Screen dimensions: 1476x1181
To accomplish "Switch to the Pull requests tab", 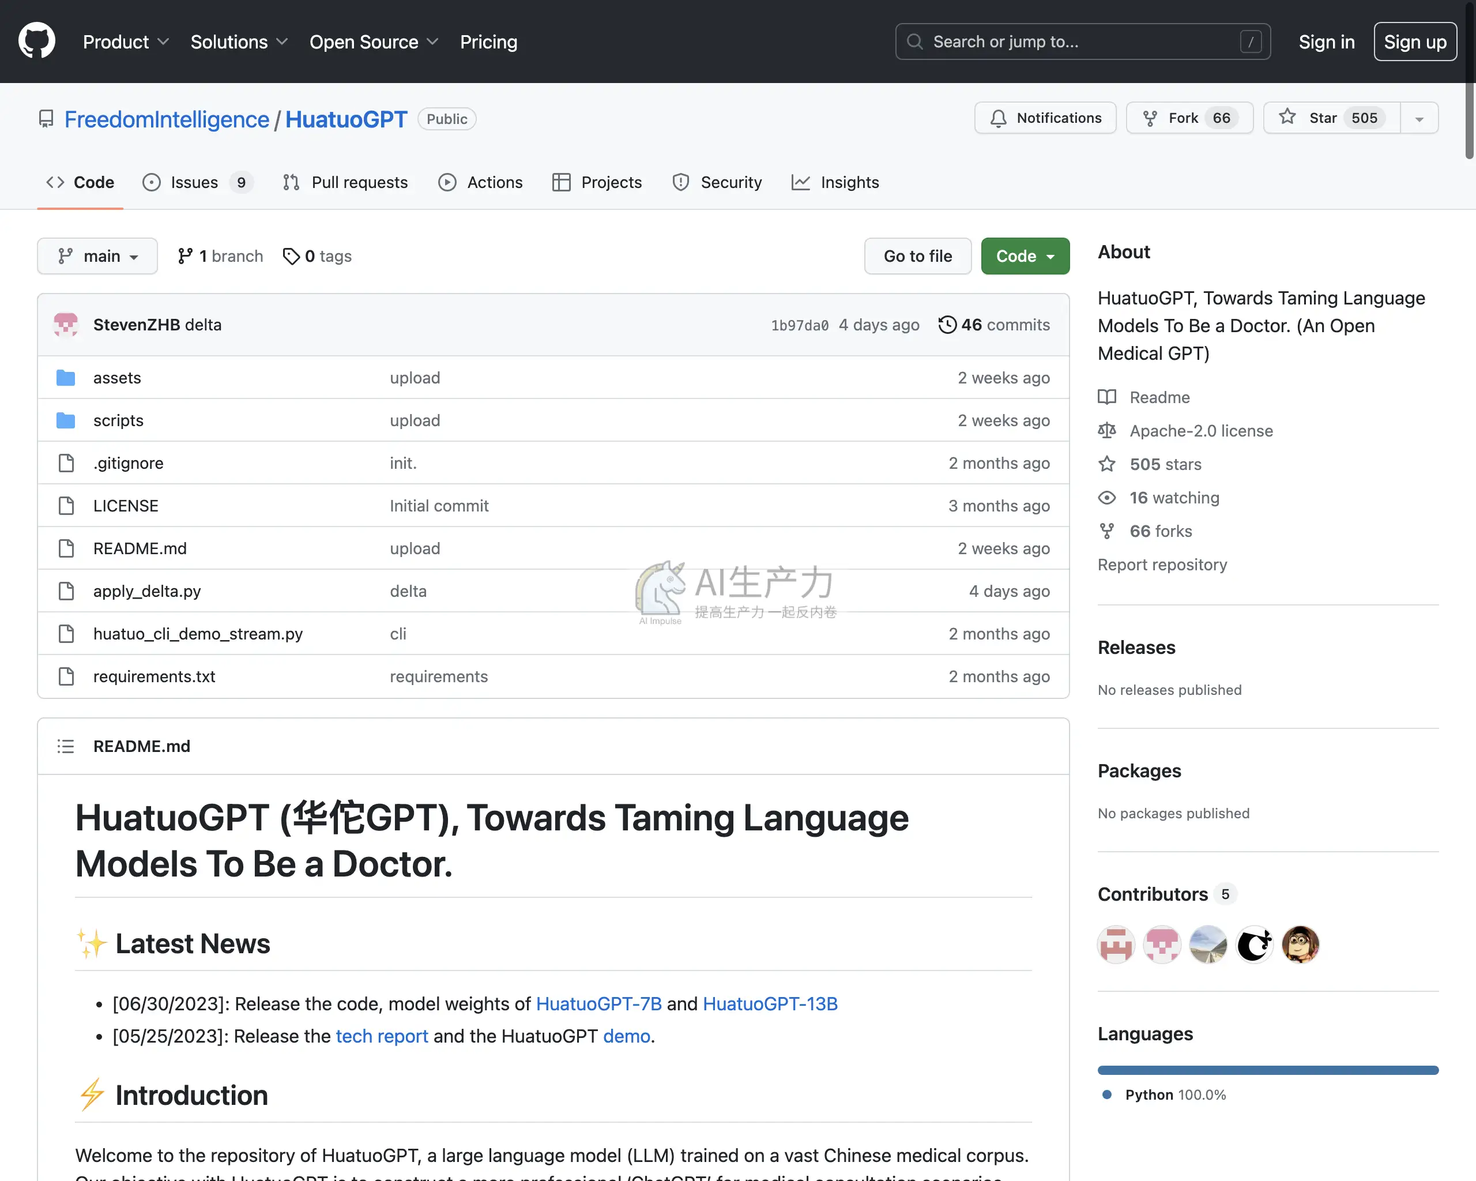I will point(345,182).
